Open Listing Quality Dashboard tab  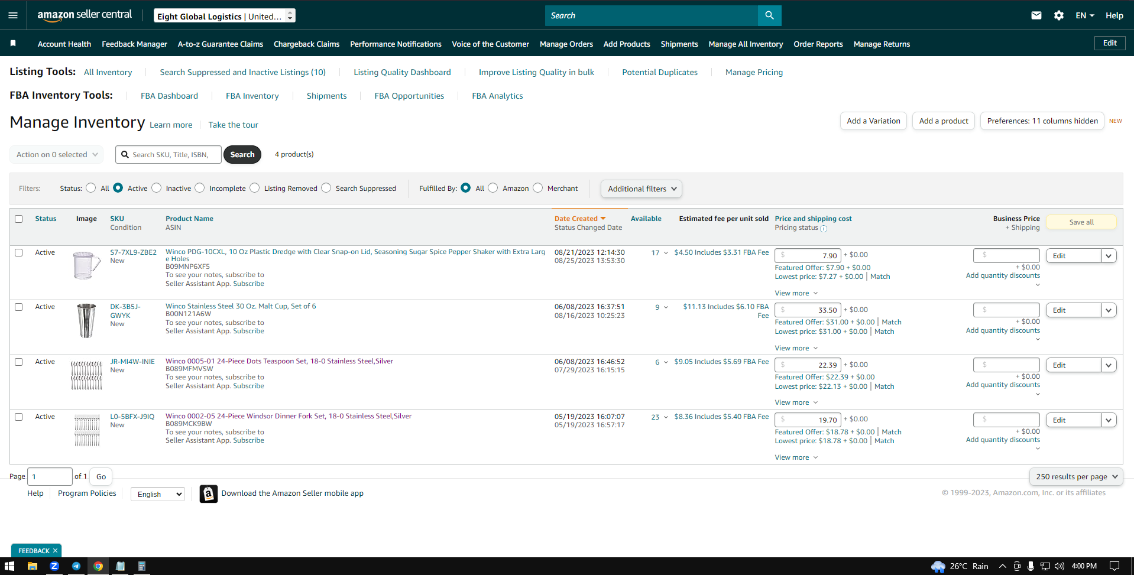click(x=402, y=72)
